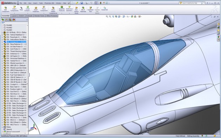
Task: Select the Mate tool
Action: 21,9
